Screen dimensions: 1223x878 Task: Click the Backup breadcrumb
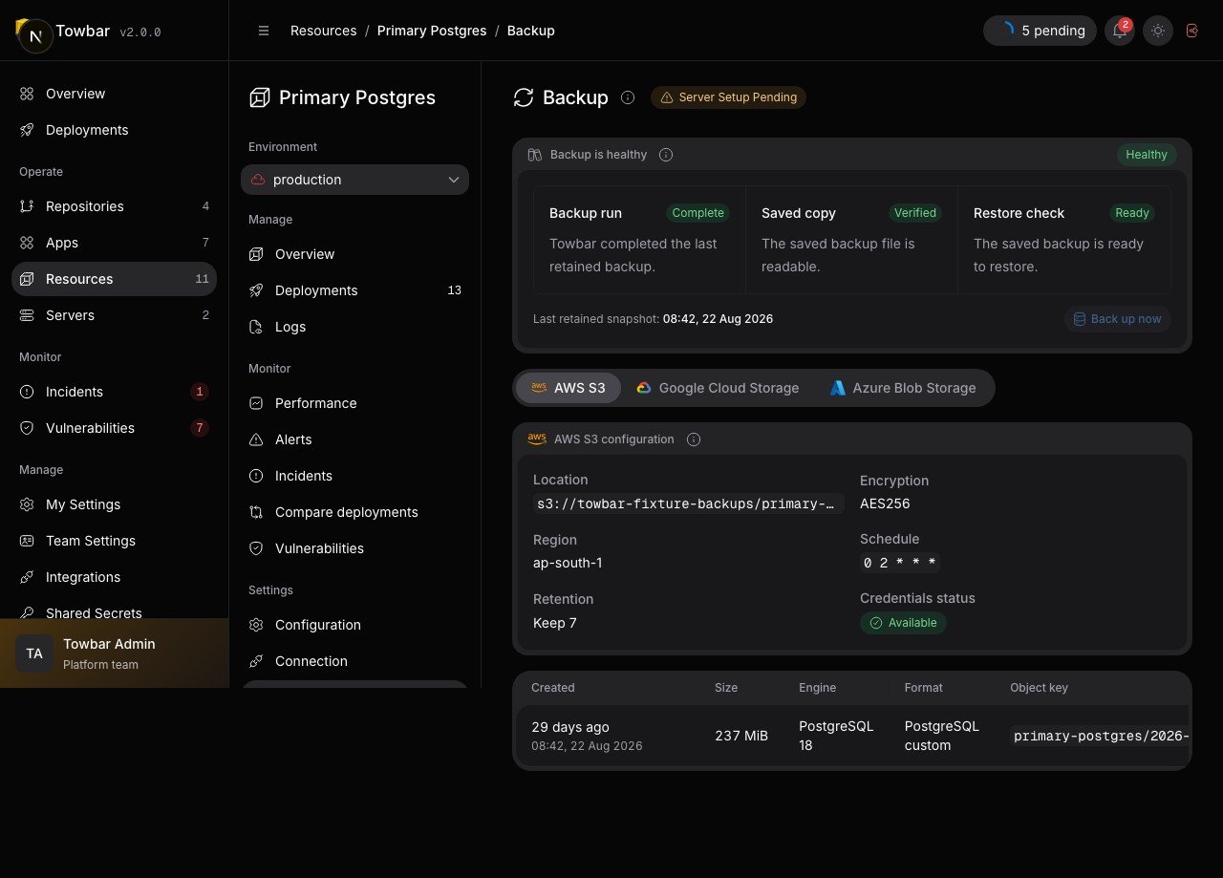[x=531, y=31]
